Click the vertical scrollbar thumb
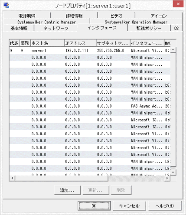The height and width of the screenshot is (215, 186). point(173,109)
